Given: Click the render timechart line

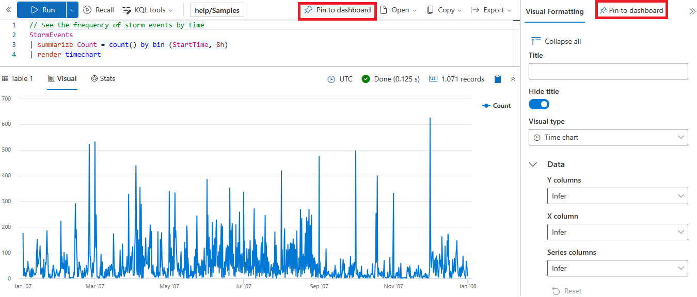Looking at the screenshot, I should tap(65, 54).
